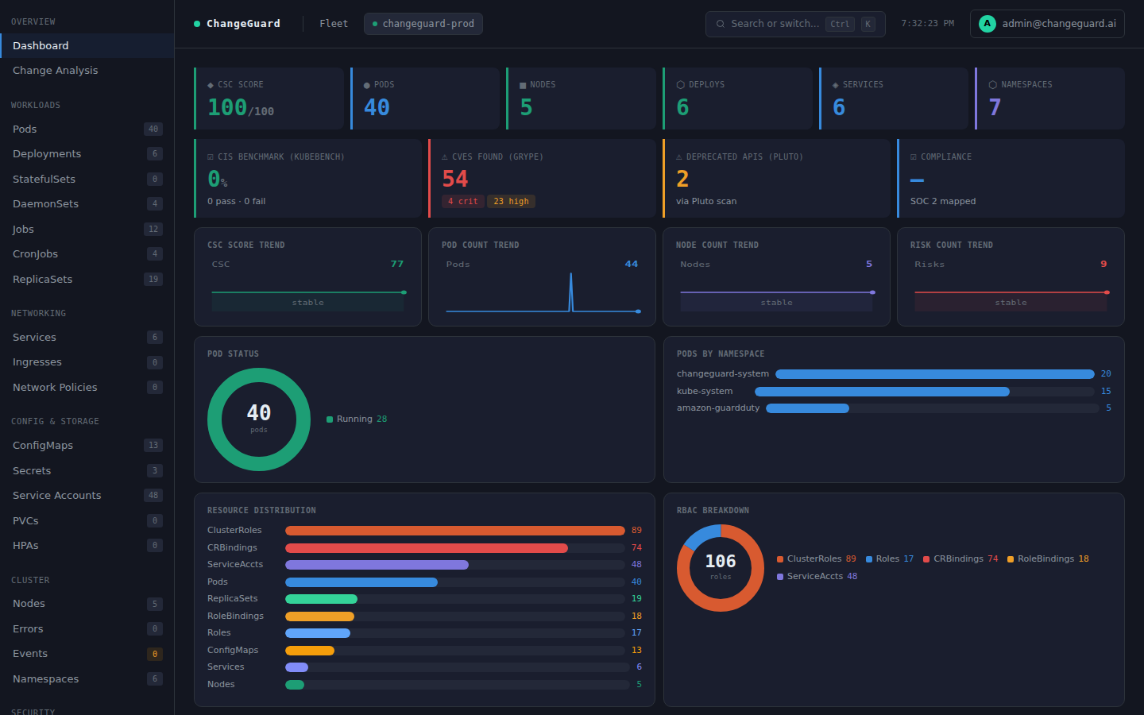The image size is (1144, 715).
Task: Go to Pods in sidebar
Action: point(87,129)
